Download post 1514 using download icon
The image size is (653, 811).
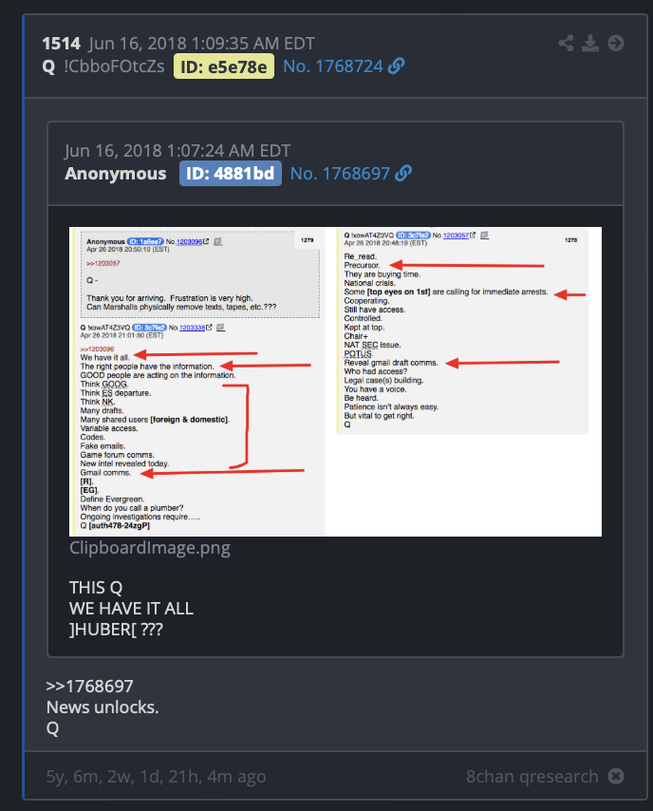coord(590,43)
